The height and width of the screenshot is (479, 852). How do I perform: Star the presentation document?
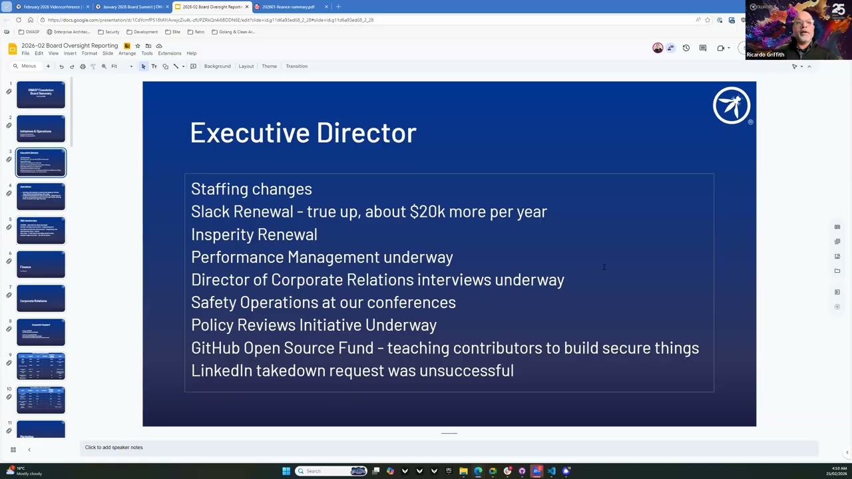(x=138, y=46)
